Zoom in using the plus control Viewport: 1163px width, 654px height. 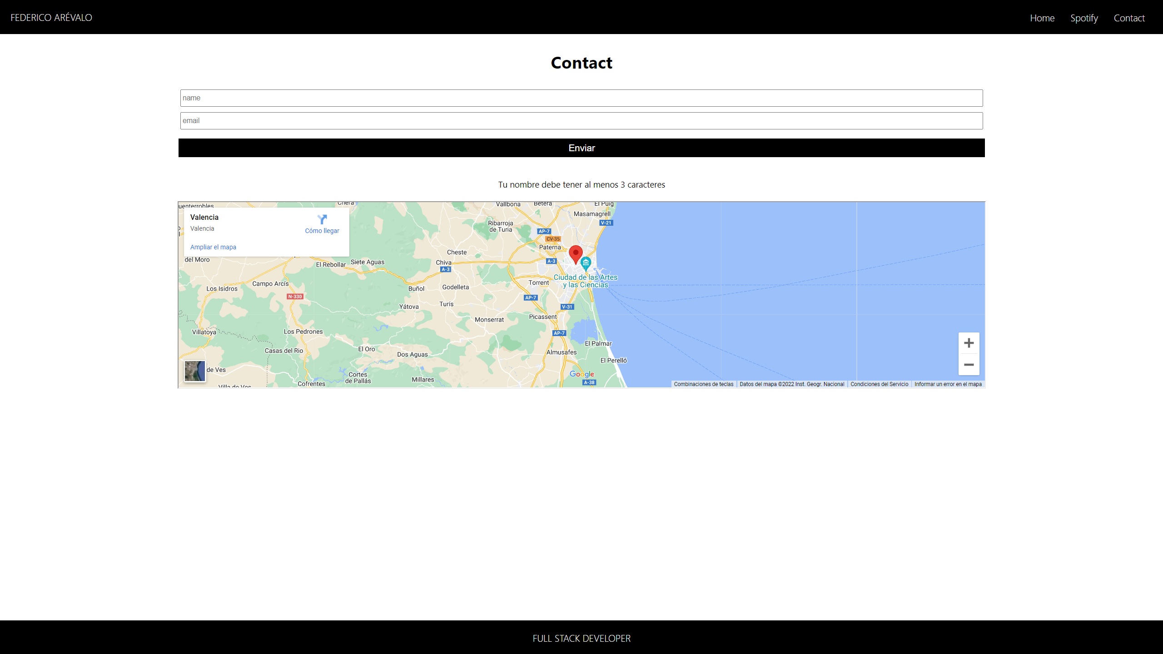969,342
